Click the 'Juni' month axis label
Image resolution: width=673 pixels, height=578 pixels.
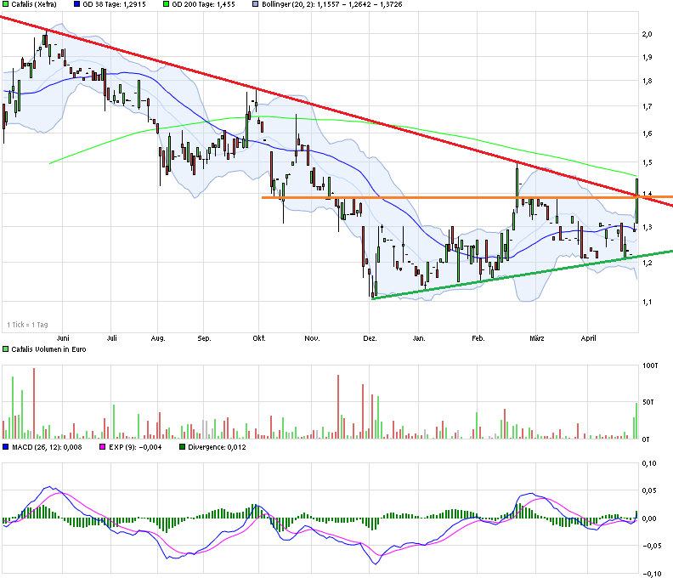tap(63, 338)
